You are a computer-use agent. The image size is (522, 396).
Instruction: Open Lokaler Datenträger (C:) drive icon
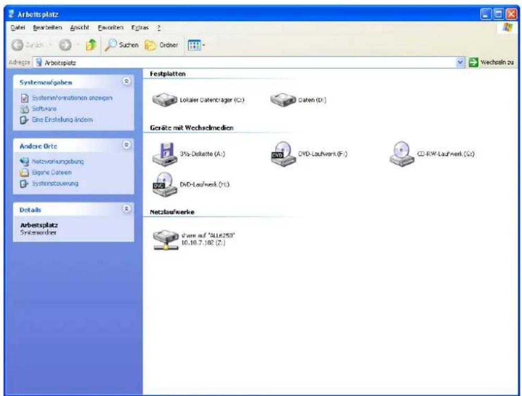(x=164, y=100)
